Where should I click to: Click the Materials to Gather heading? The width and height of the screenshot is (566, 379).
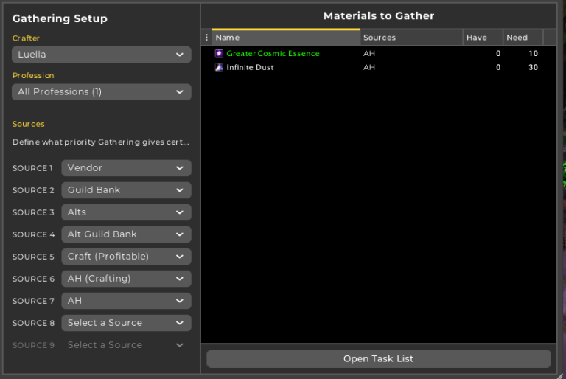379,16
